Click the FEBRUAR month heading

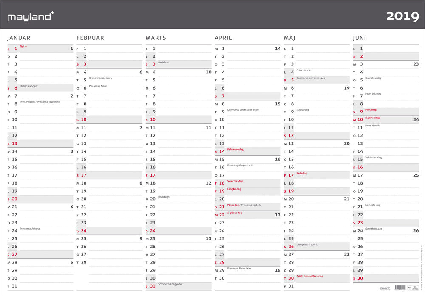point(90,38)
